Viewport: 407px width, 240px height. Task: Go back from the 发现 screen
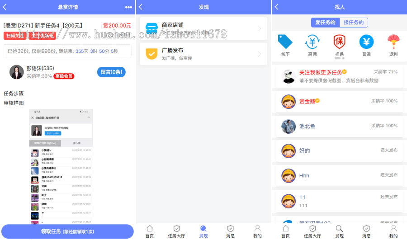[x=141, y=7]
